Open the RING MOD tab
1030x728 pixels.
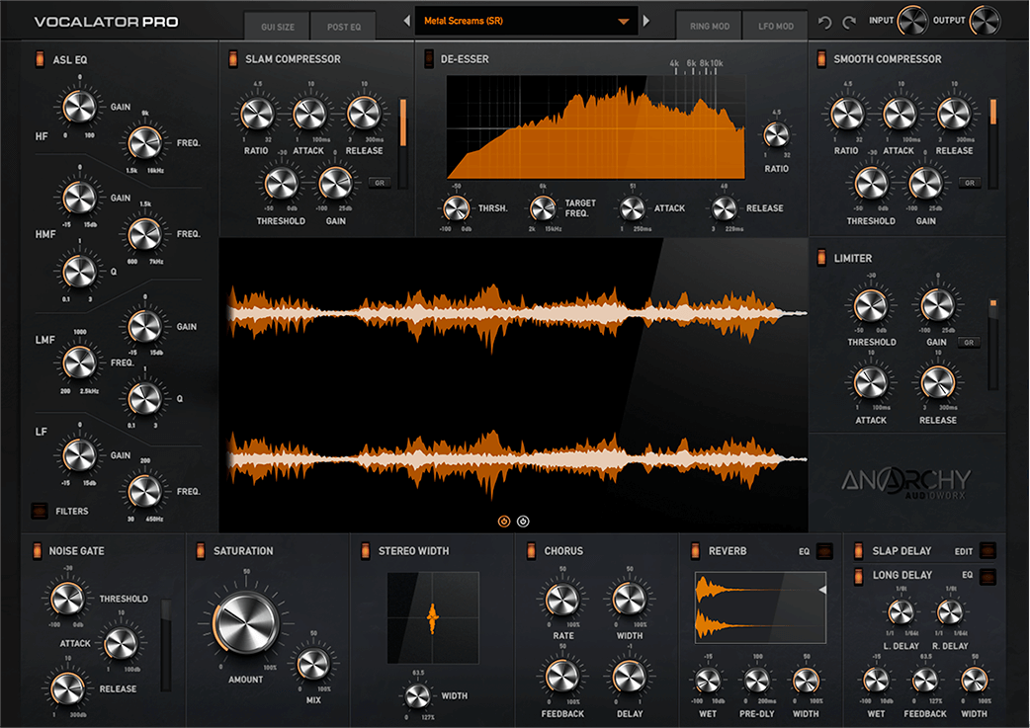pos(710,27)
